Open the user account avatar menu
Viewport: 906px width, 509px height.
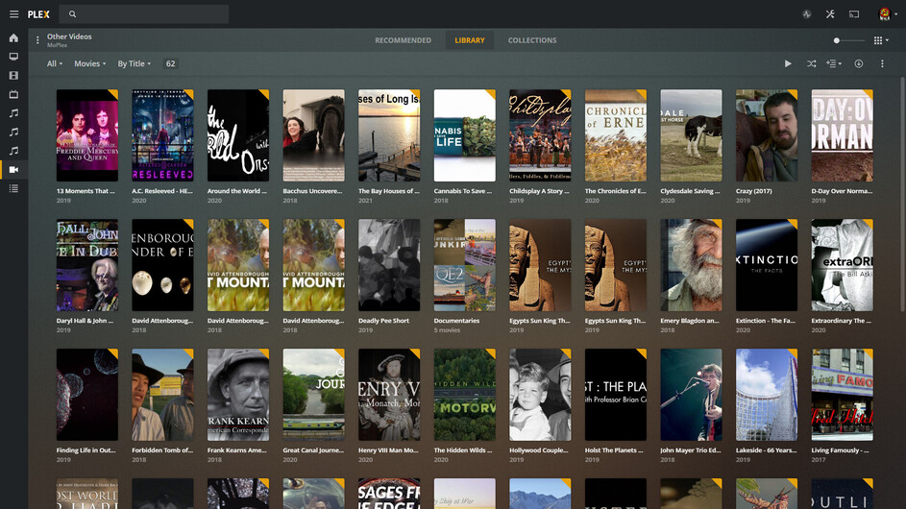click(x=887, y=13)
